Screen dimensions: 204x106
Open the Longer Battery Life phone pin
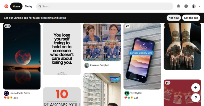(142, 56)
